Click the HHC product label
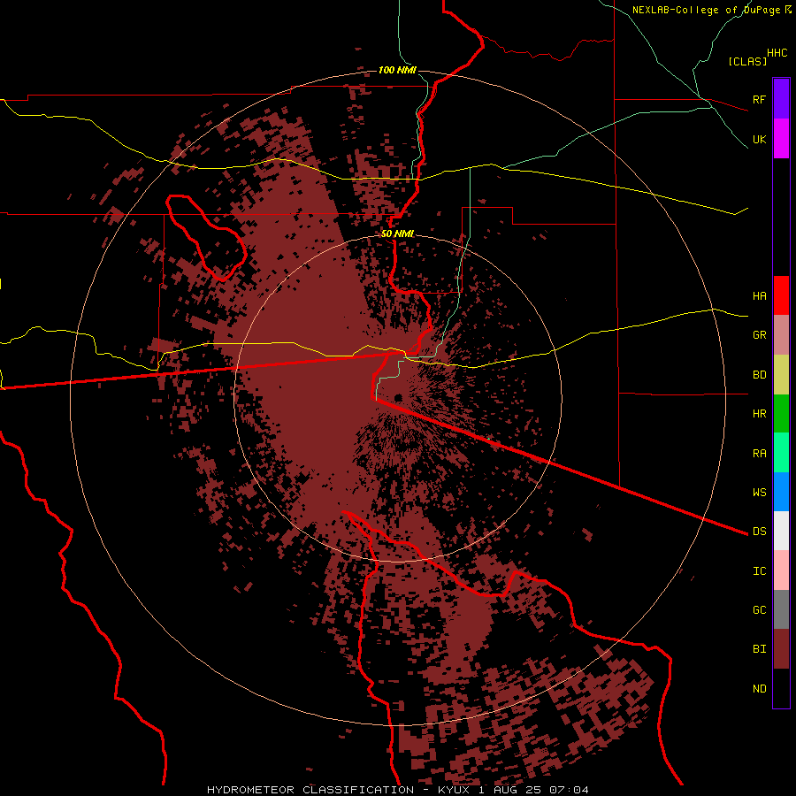 coord(777,53)
